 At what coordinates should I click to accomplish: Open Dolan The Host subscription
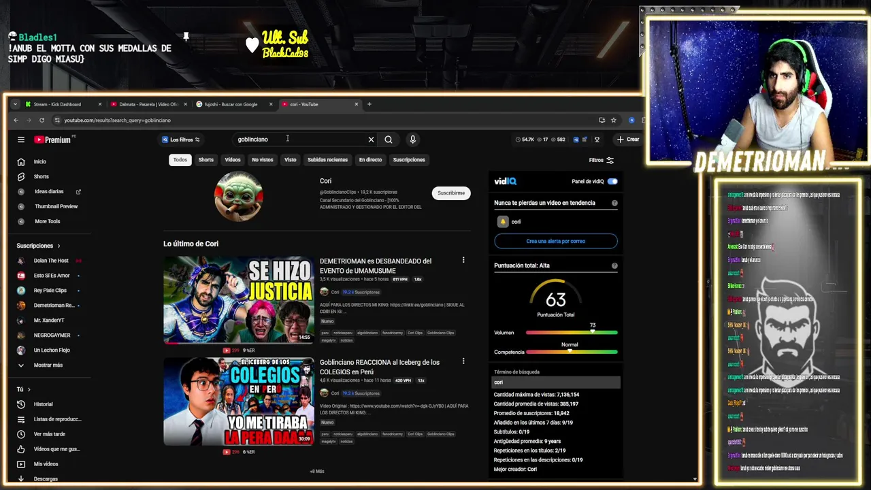click(51, 261)
